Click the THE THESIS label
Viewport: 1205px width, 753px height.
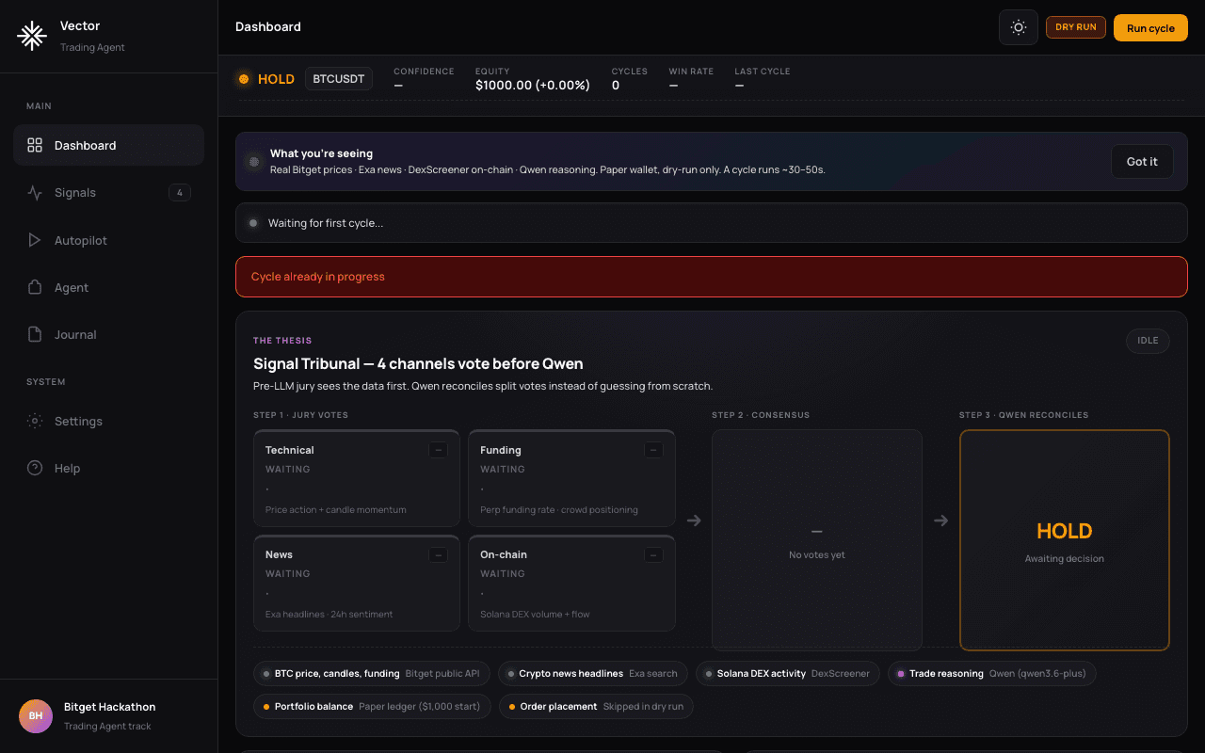point(282,341)
